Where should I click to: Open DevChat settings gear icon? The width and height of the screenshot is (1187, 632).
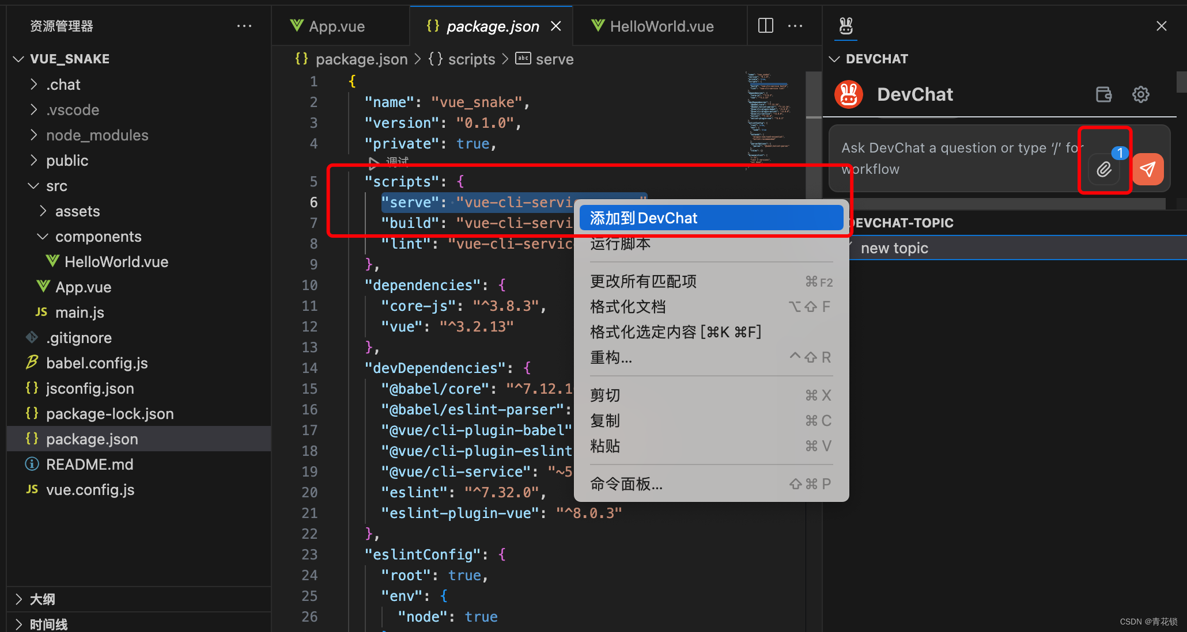point(1140,94)
